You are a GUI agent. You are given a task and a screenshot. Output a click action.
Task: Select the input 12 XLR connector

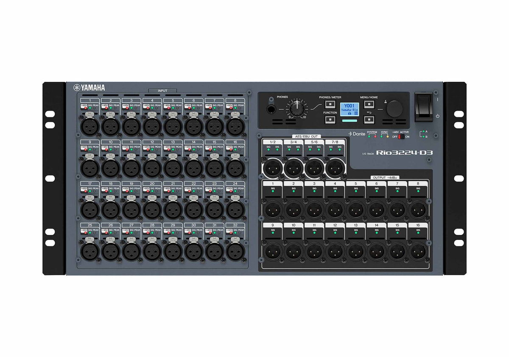point(152,167)
